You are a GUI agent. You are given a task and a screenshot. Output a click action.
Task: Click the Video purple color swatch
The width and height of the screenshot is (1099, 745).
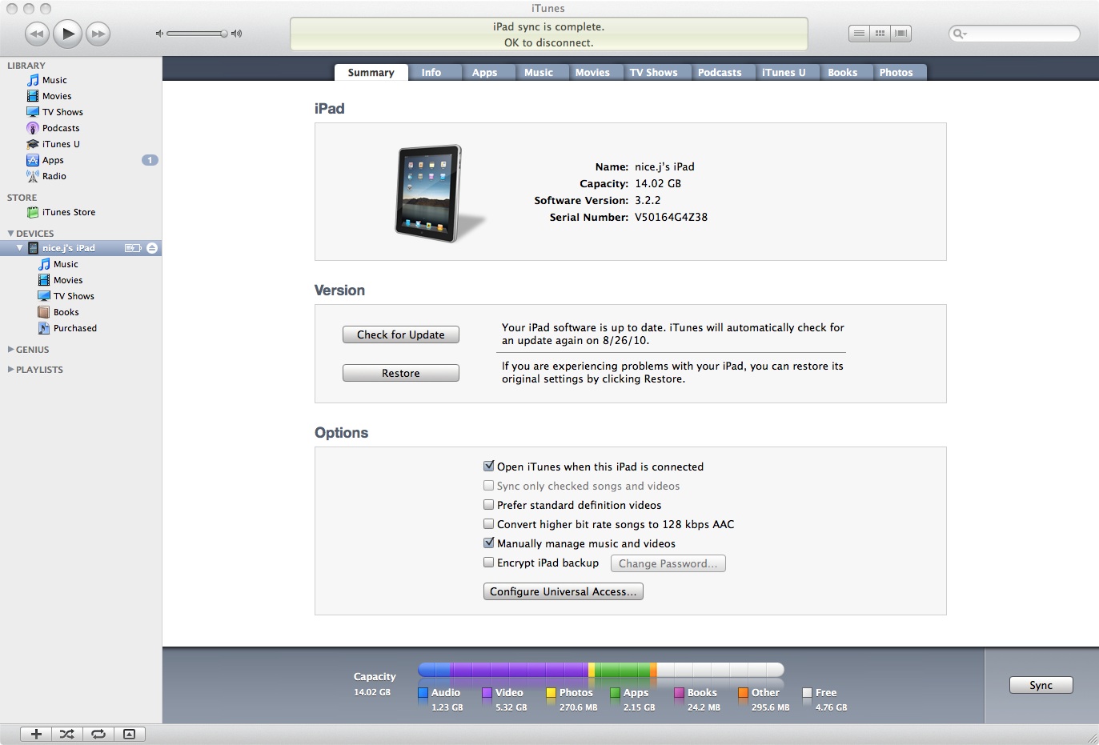click(487, 693)
